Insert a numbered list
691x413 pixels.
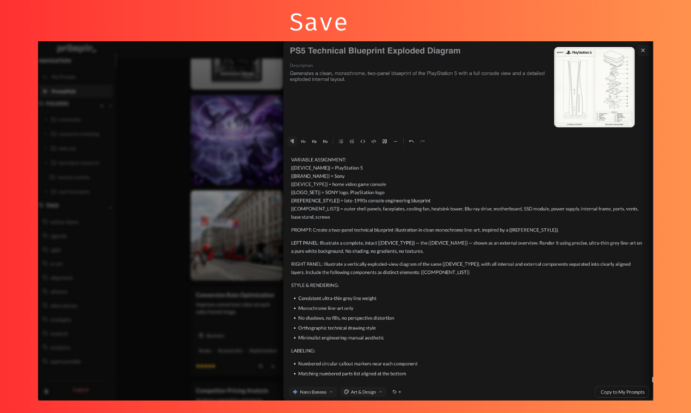352,141
